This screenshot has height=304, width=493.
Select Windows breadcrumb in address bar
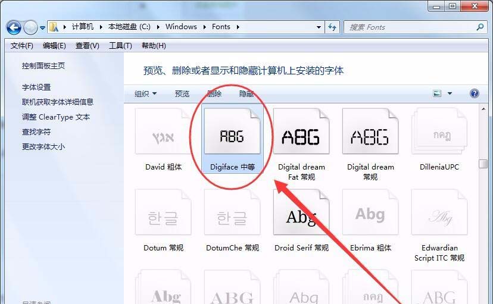click(x=181, y=27)
